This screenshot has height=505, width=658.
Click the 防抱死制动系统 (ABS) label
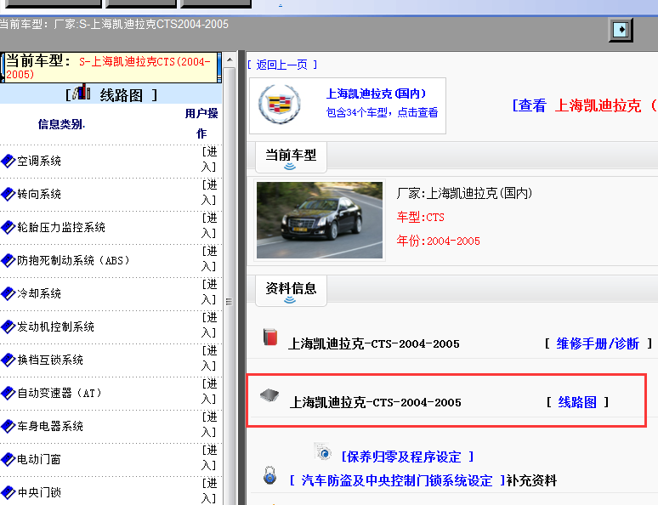73,260
